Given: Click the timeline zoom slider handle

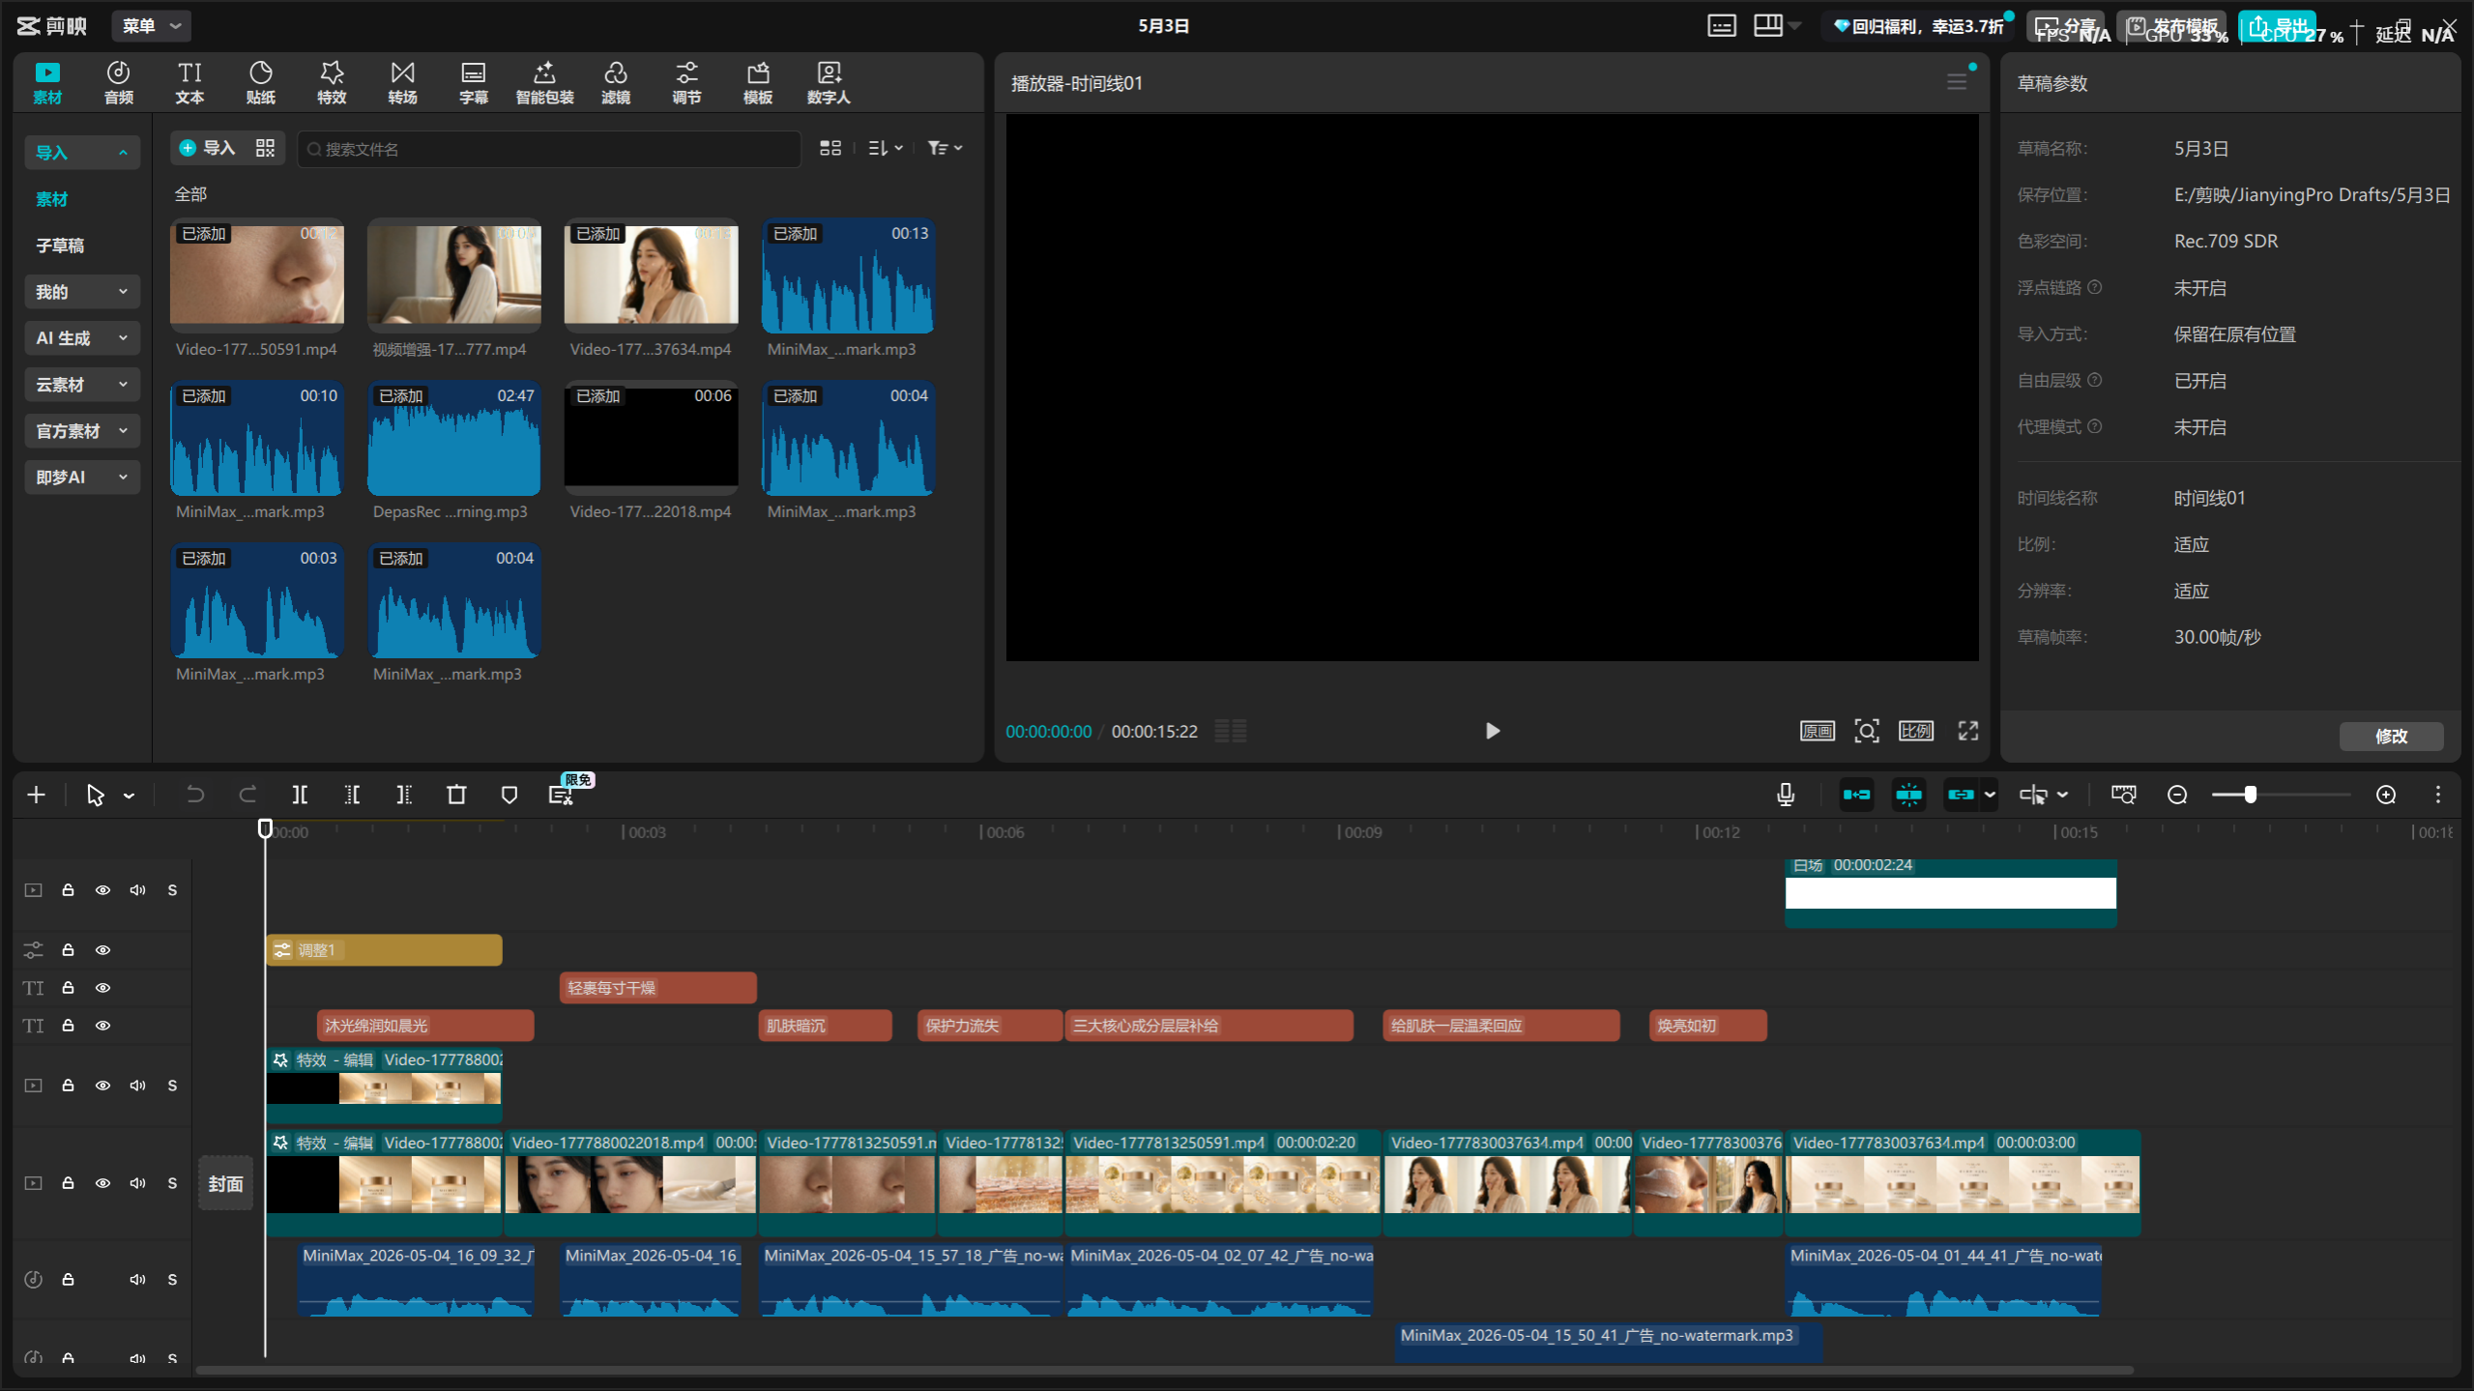Looking at the screenshot, I should pos(2250,795).
